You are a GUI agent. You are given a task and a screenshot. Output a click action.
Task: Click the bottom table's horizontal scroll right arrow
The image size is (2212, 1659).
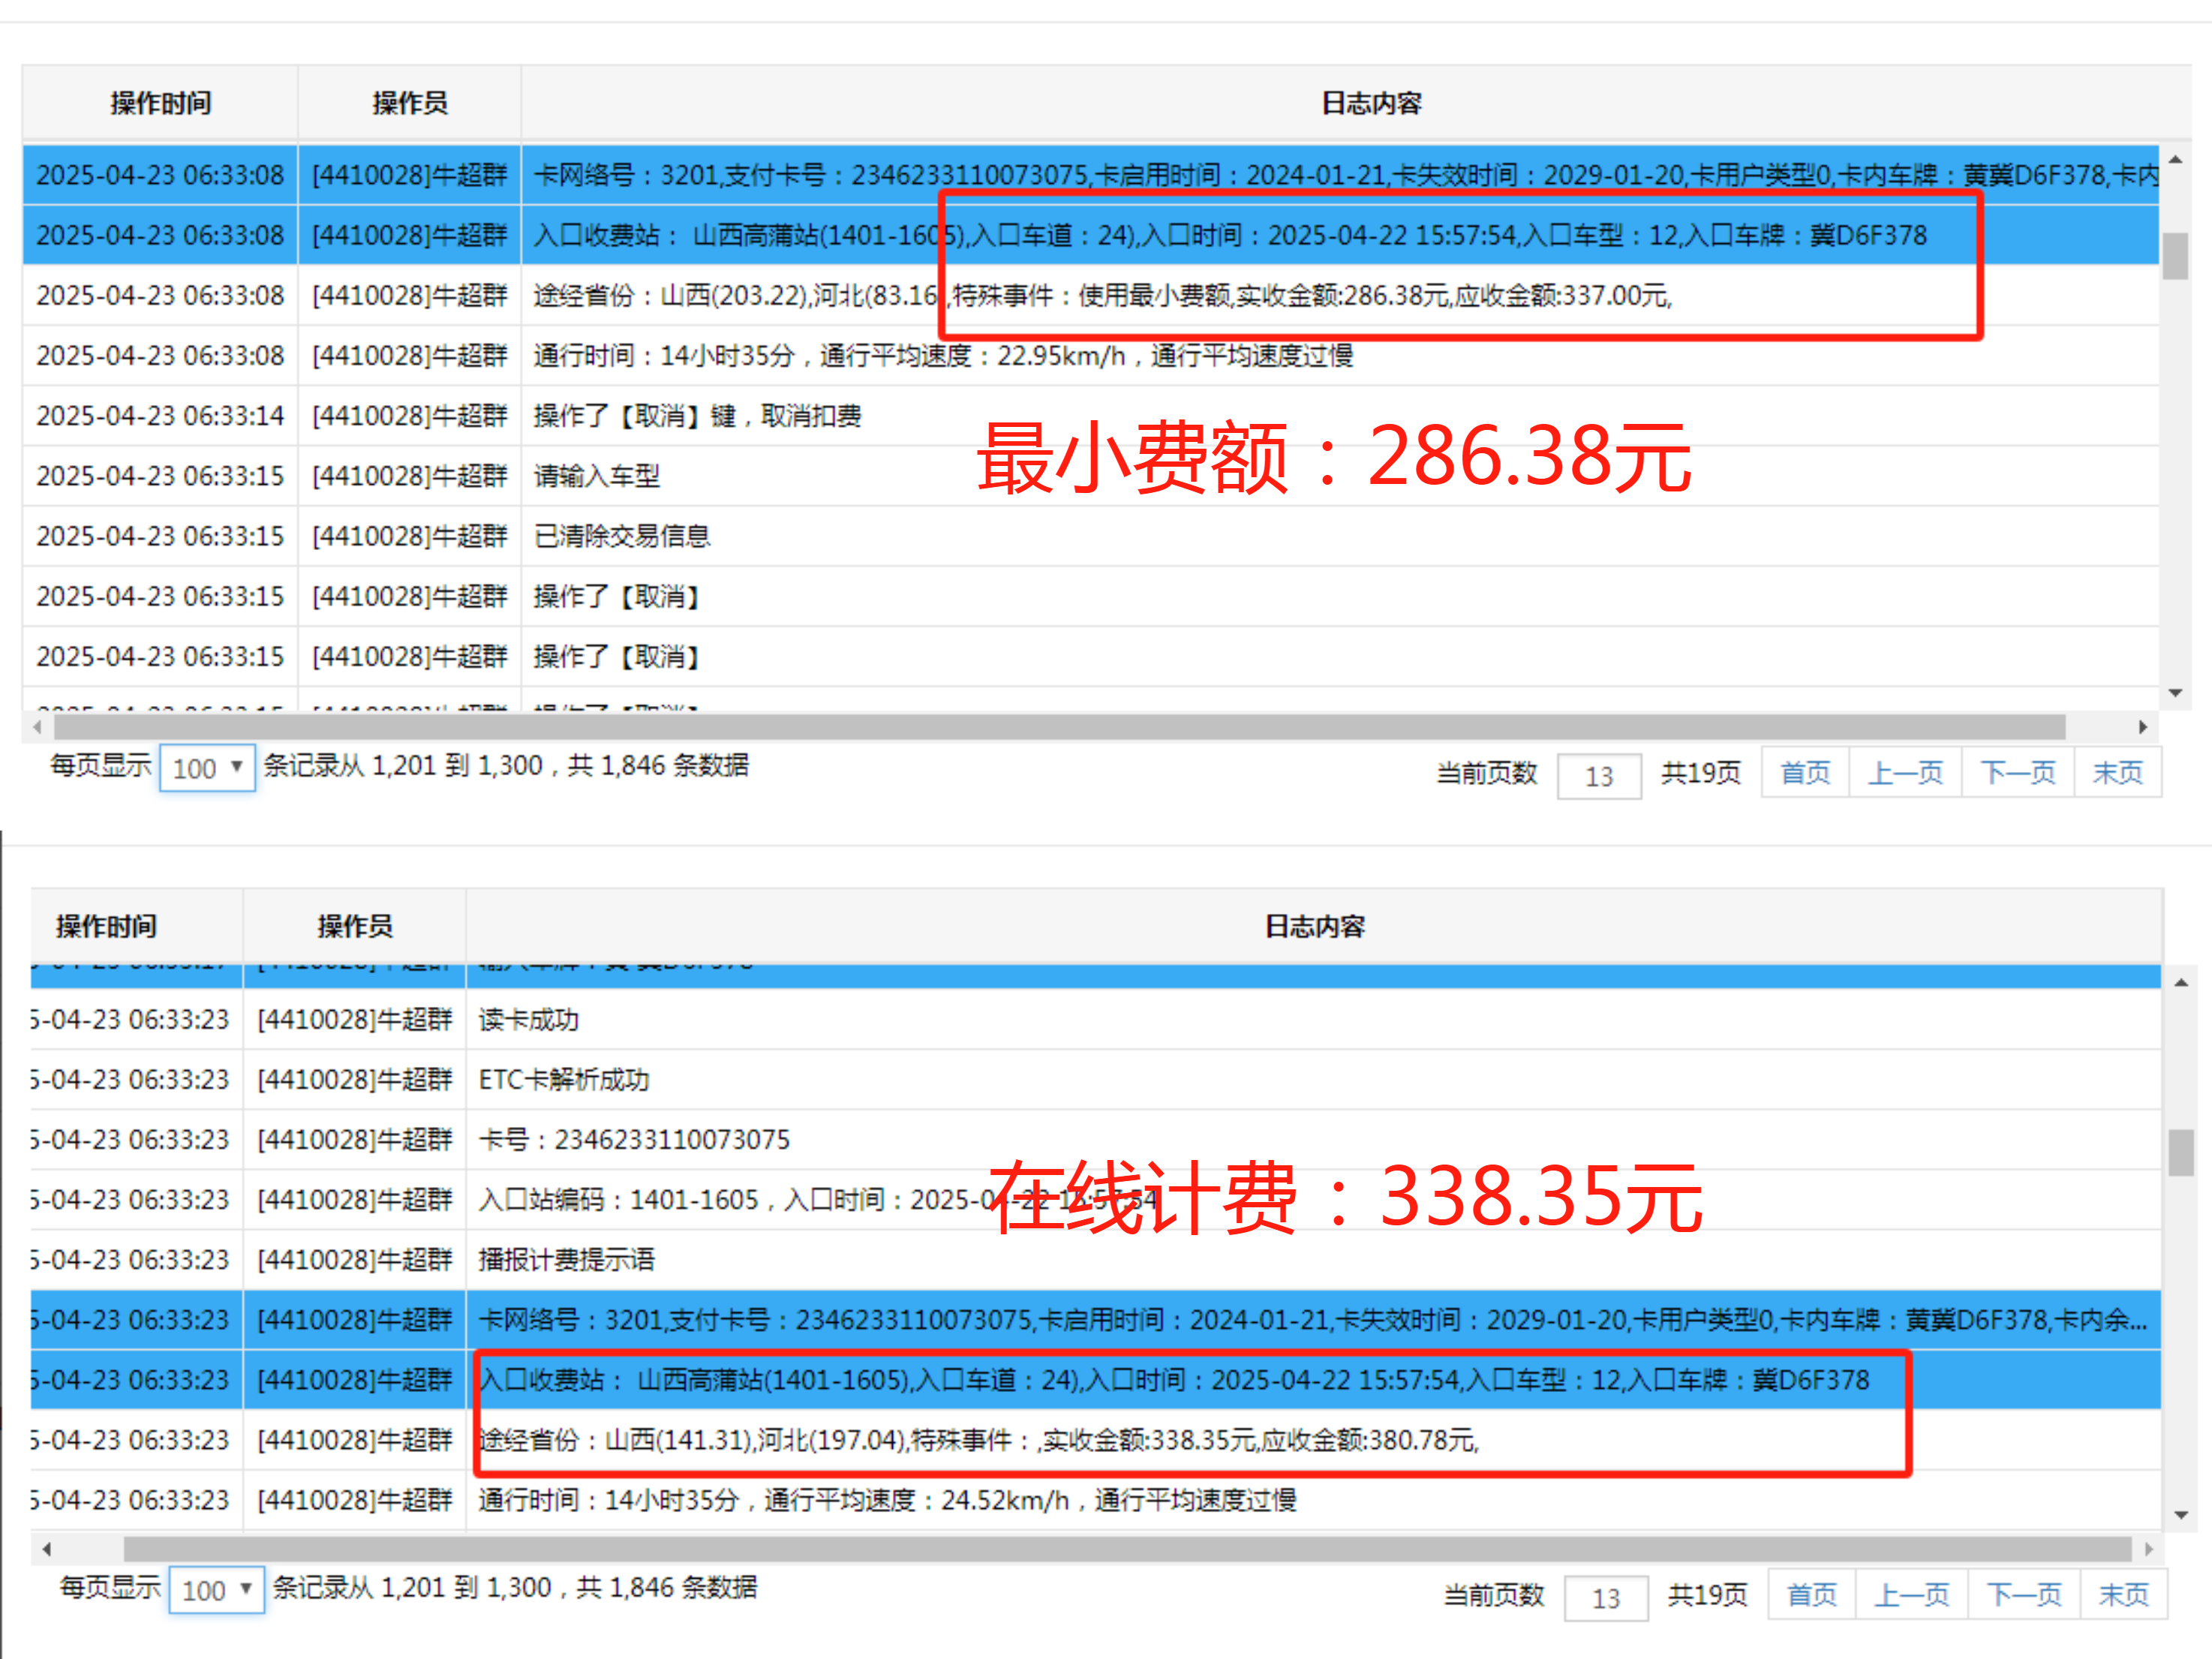coord(2148,1549)
